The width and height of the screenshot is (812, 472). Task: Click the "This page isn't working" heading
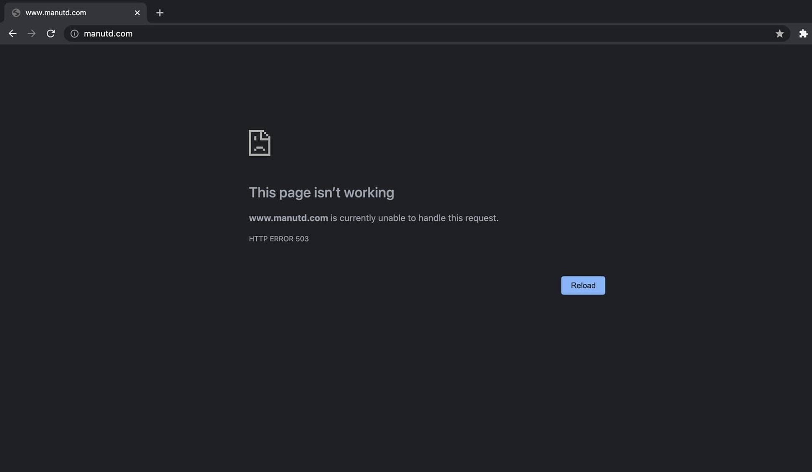[x=321, y=192]
